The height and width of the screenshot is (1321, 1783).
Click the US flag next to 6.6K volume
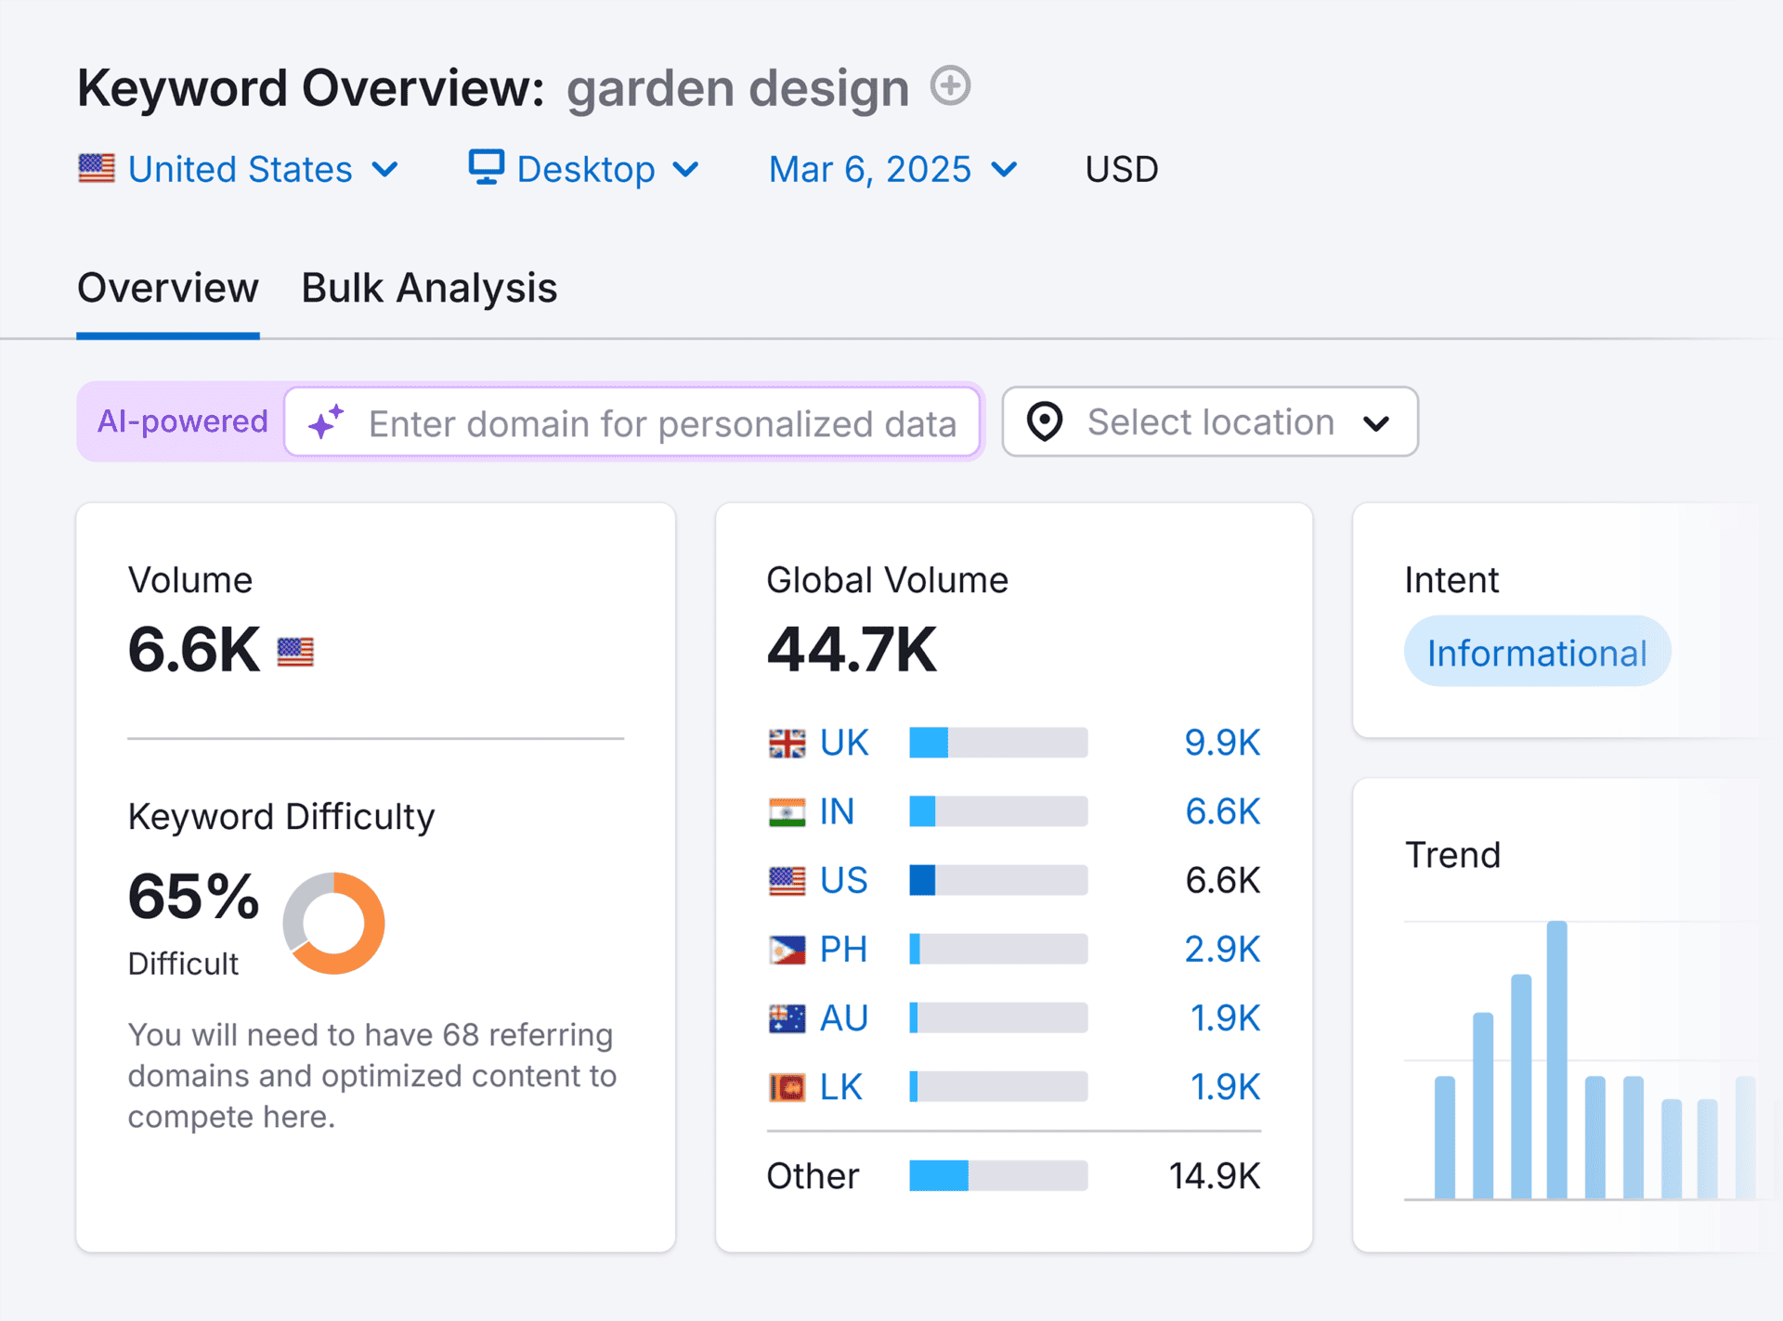(295, 652)
